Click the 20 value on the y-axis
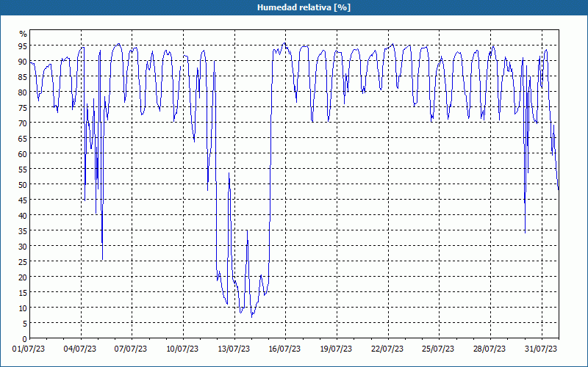Screen dimensions: 588x367 (23, 277)
